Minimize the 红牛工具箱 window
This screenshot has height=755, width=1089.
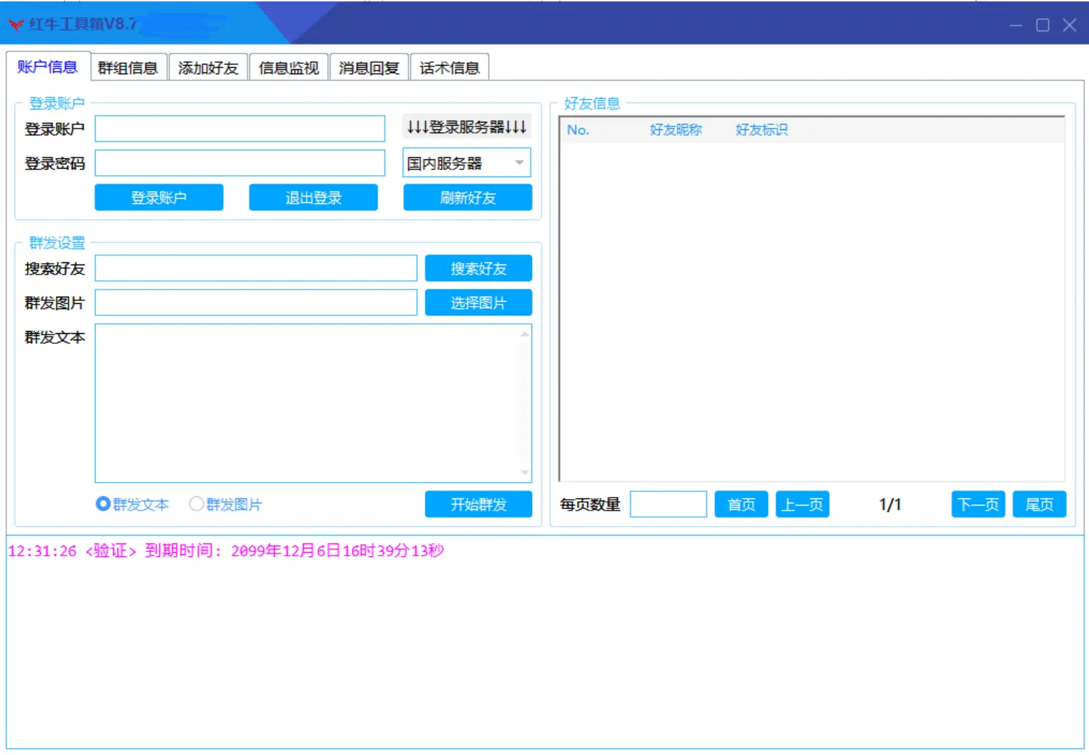(1016, 25)
